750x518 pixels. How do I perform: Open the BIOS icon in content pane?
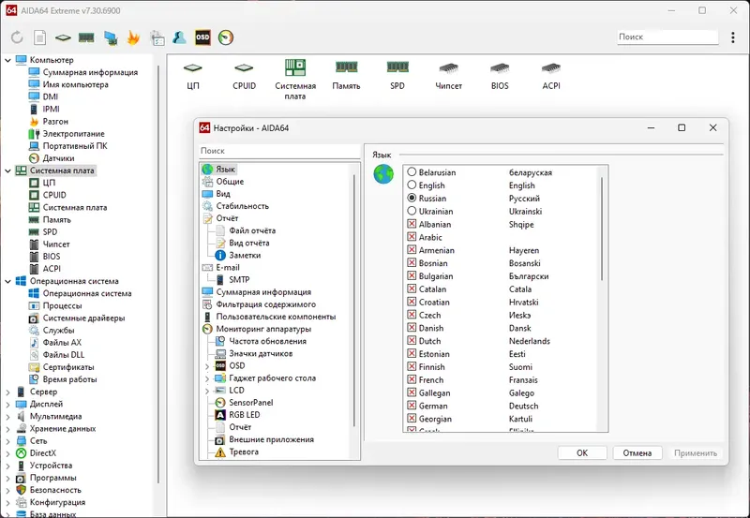[x=500, y=76]
